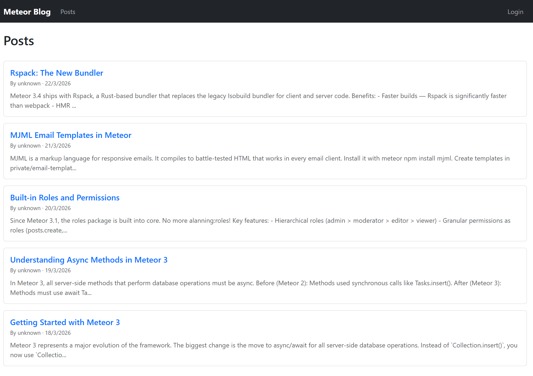Open the Posts navigation menu item
533x376 pixels.
[x=68, y=12]
